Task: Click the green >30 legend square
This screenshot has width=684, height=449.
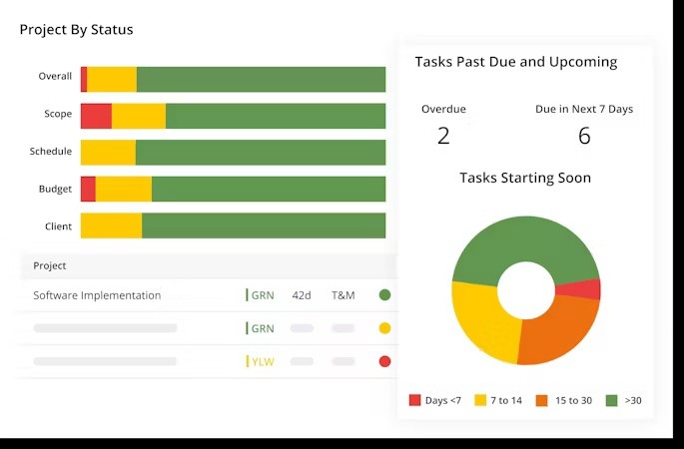Action: [x=612, y=400]
